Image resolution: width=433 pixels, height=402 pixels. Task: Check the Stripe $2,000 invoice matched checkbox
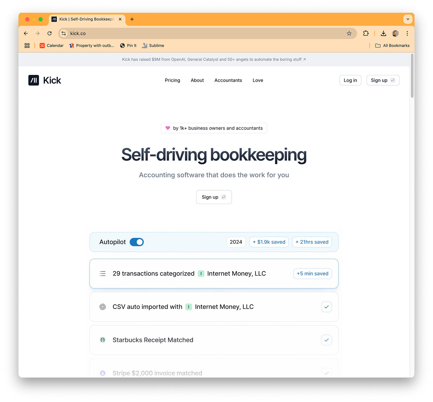(327, 373)
